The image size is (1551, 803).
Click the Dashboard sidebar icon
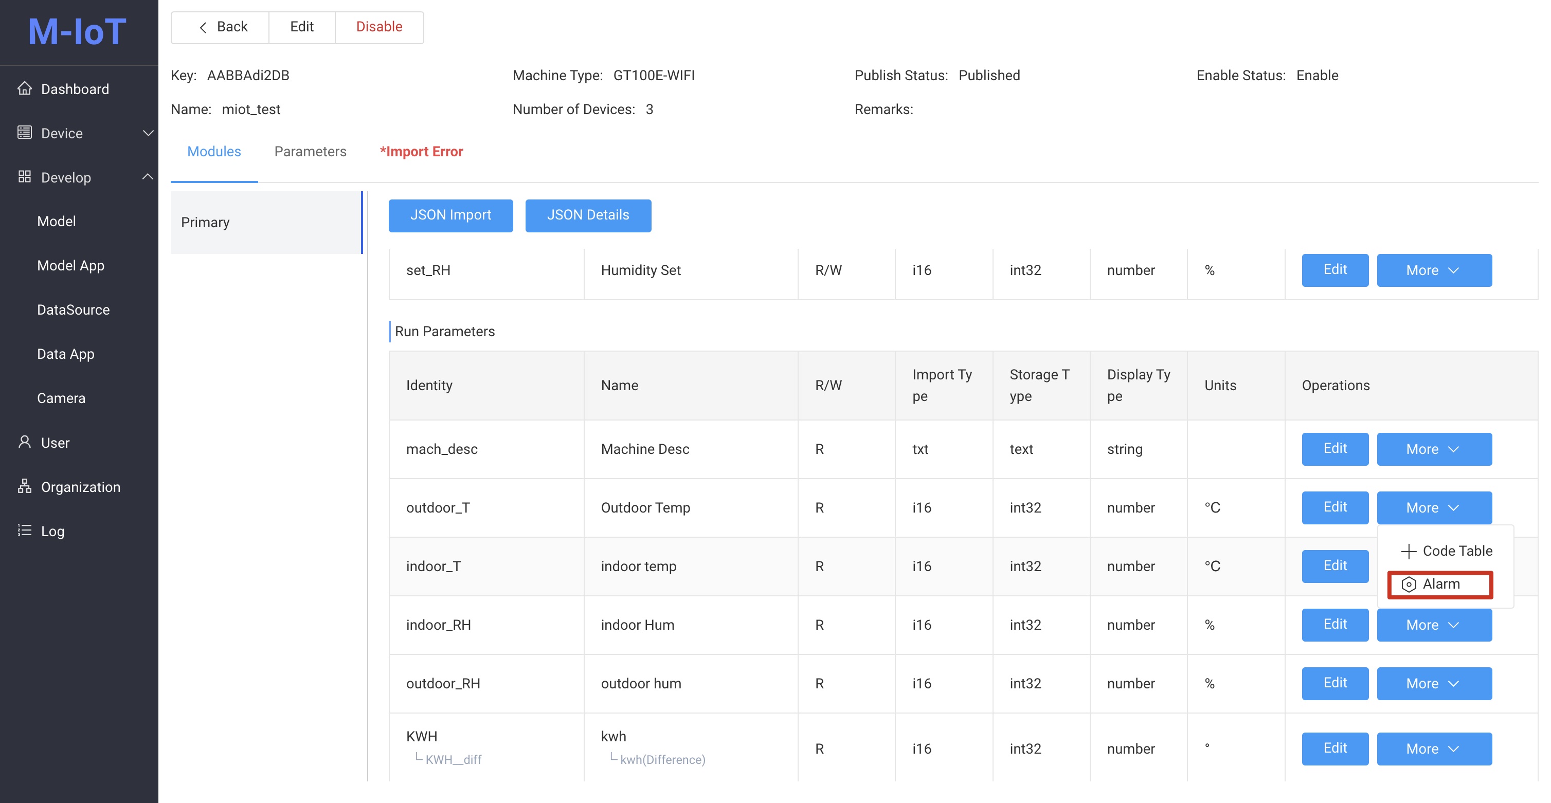click(24, 88)
